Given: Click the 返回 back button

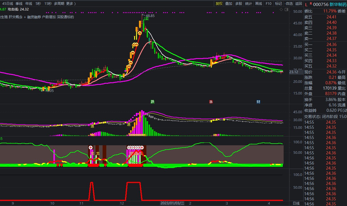Looking at the screenshot, I should point(298,4).
